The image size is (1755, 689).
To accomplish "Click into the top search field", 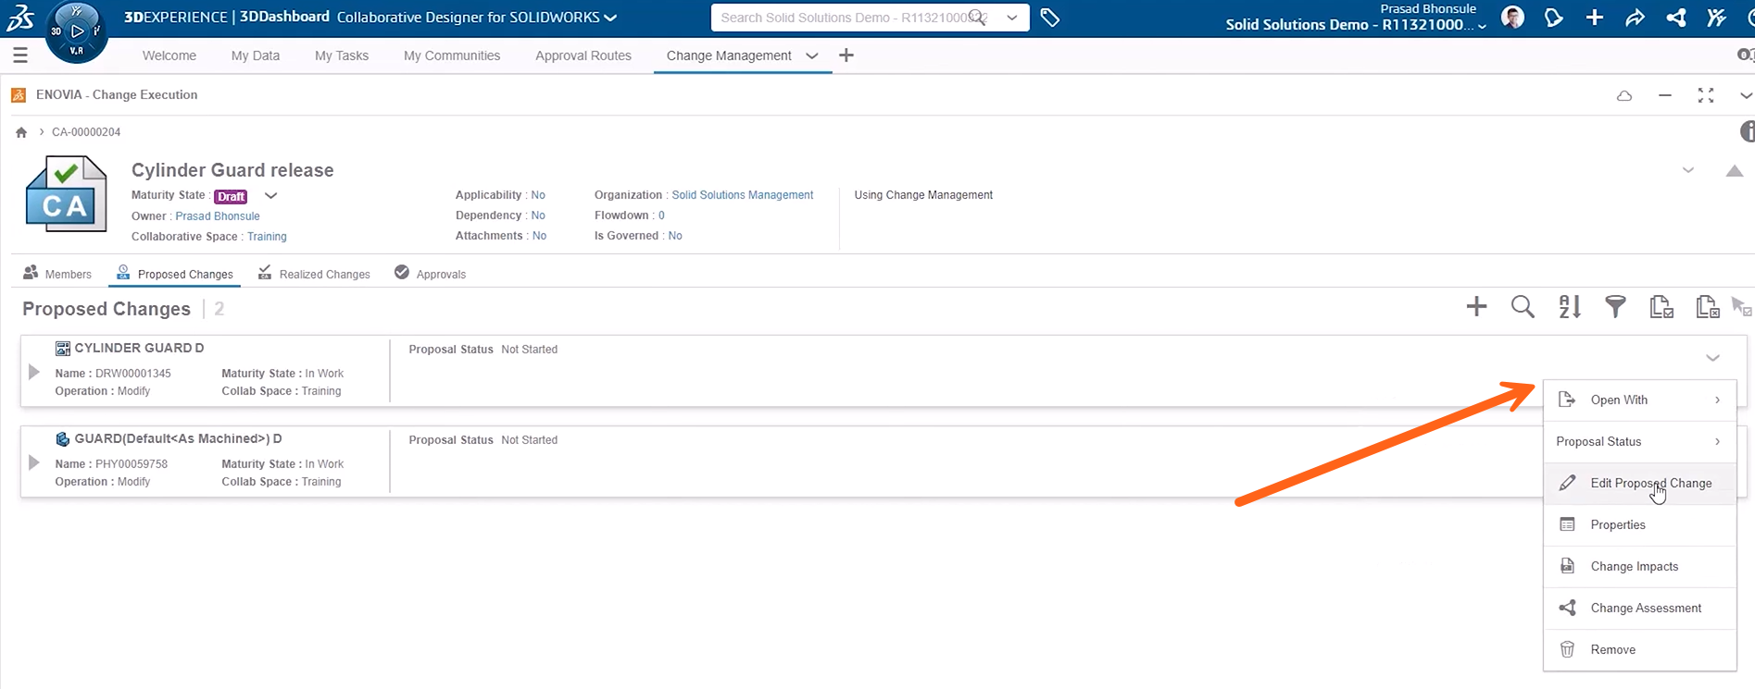I will [843, 18].
